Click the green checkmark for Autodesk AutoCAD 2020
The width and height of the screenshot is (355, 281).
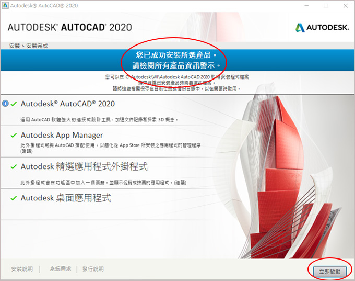[14, 104]
